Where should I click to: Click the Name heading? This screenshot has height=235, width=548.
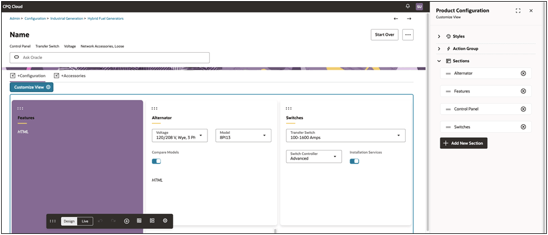pos(20,35)
